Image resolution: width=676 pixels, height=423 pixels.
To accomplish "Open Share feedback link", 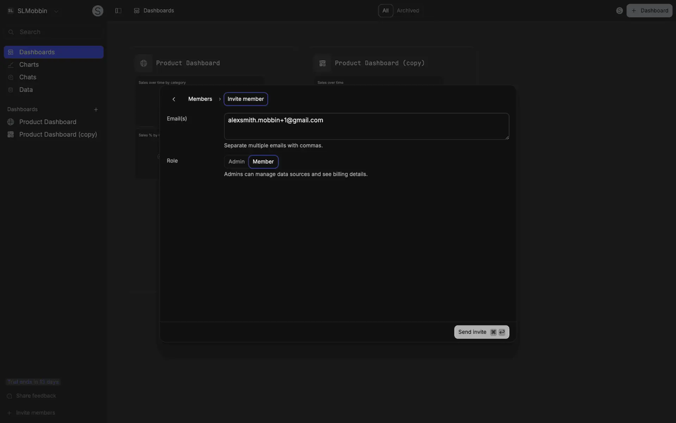I will [36, 396].
